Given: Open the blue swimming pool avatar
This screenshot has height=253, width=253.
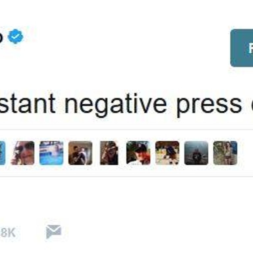Looking at the screenshot, I should click(x=51, y=153).
